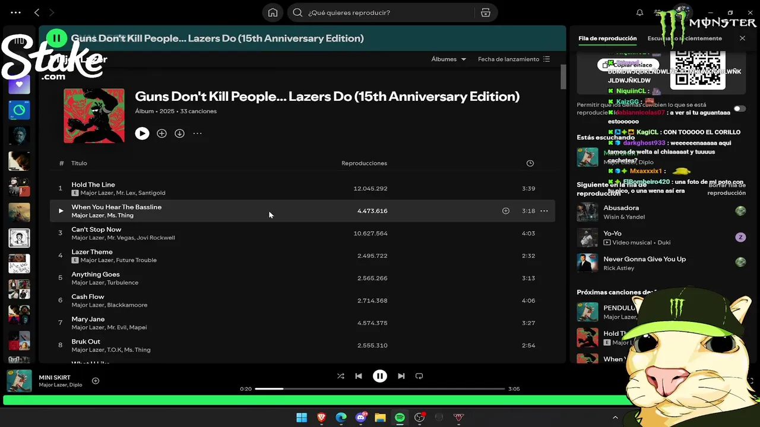Open Microsoft Edge from taskbar
Screen dimensions: 760x427
pos(341,418)
